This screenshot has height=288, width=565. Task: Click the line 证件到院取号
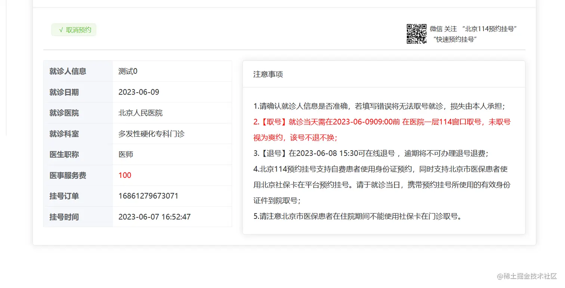(277, 201)
